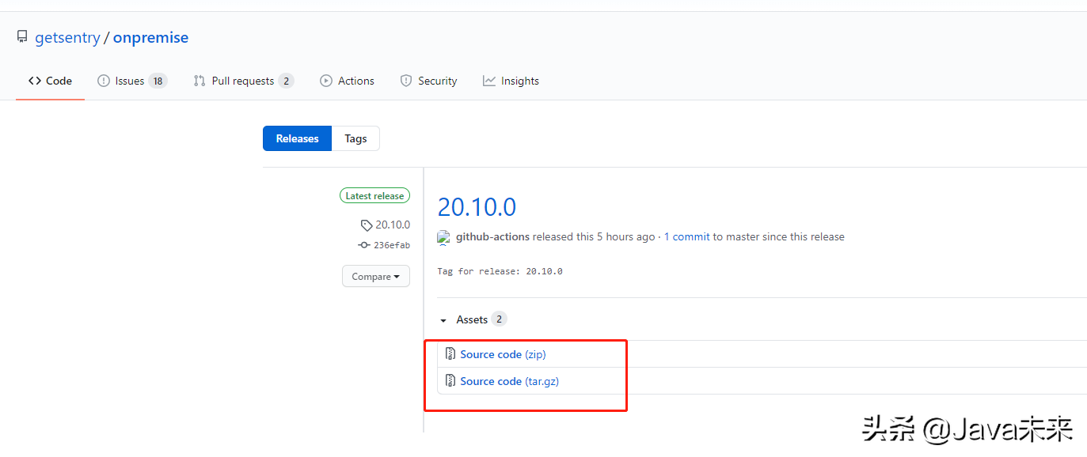Click the zip file icon

coord(450,354)
